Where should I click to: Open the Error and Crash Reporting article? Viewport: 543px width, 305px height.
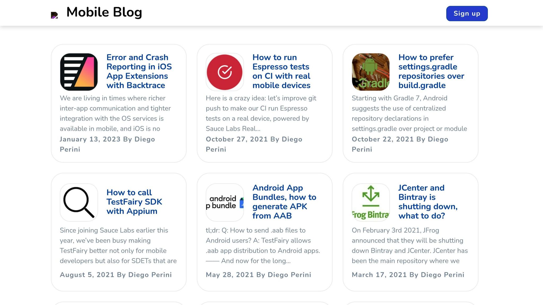139,71
